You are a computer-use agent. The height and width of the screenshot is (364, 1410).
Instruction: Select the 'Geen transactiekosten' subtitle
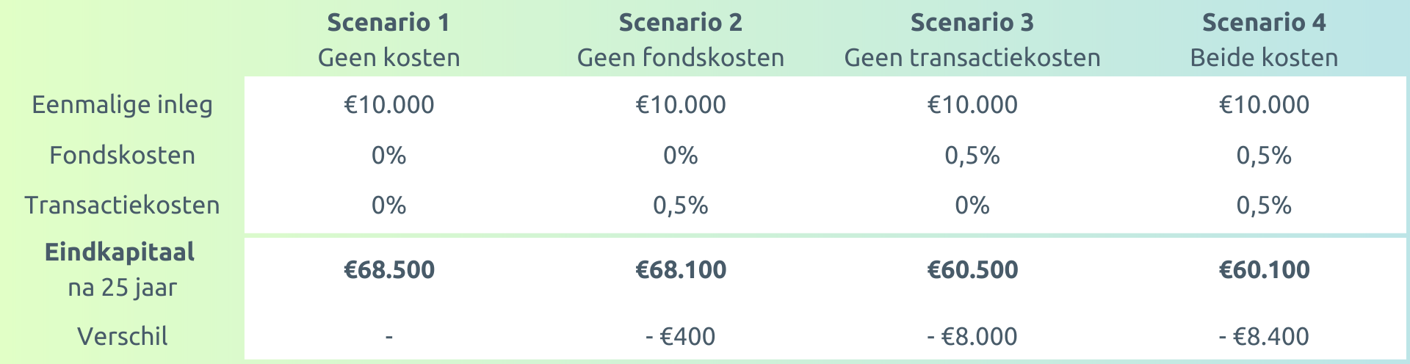click(x=972, y=58)
